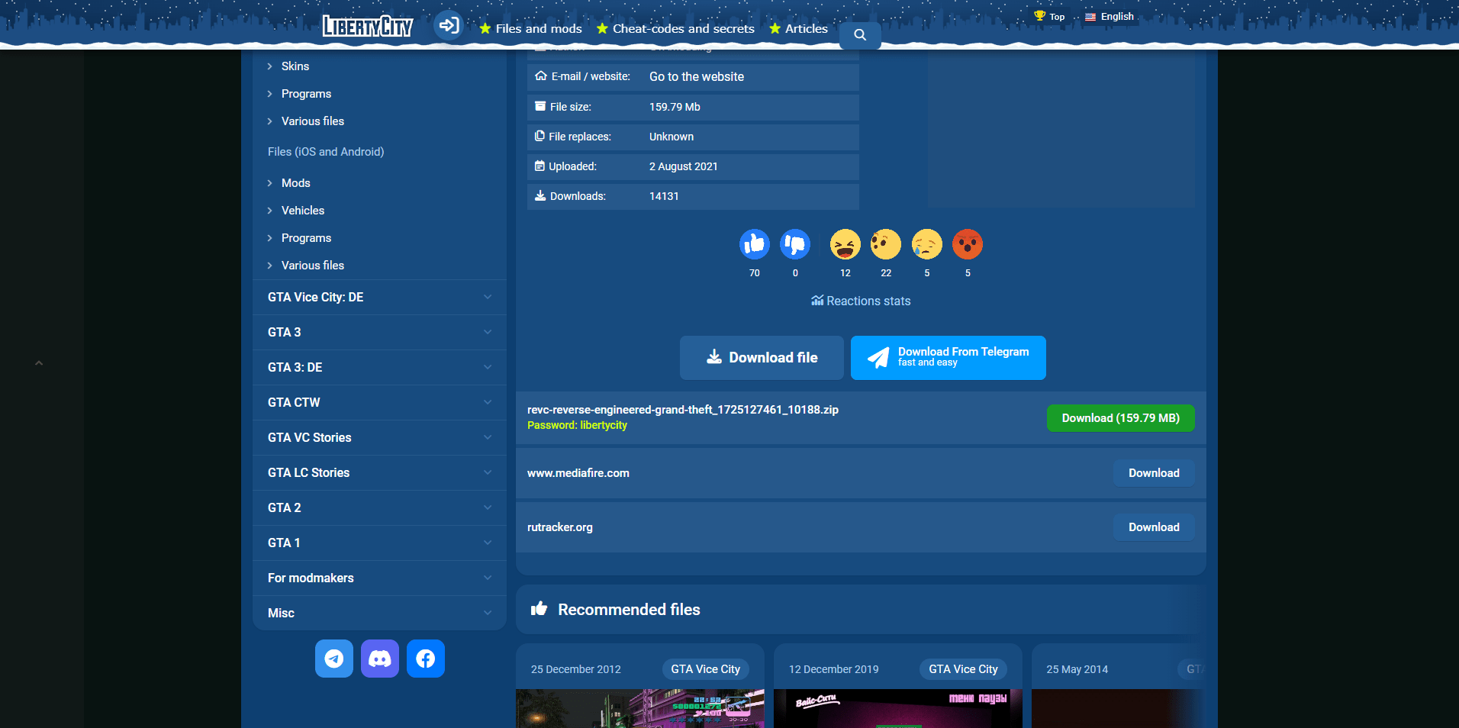The image size is (1459, 728).
Task: Open Cheat-codes and secrets menu
Action: tap(675, 28)
